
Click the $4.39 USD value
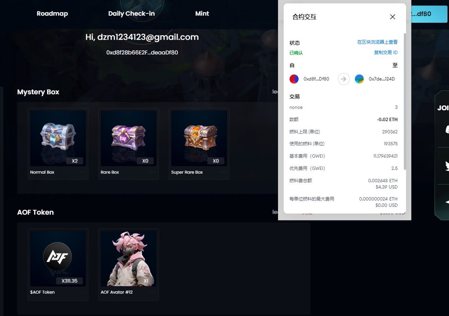coord(387,187)
